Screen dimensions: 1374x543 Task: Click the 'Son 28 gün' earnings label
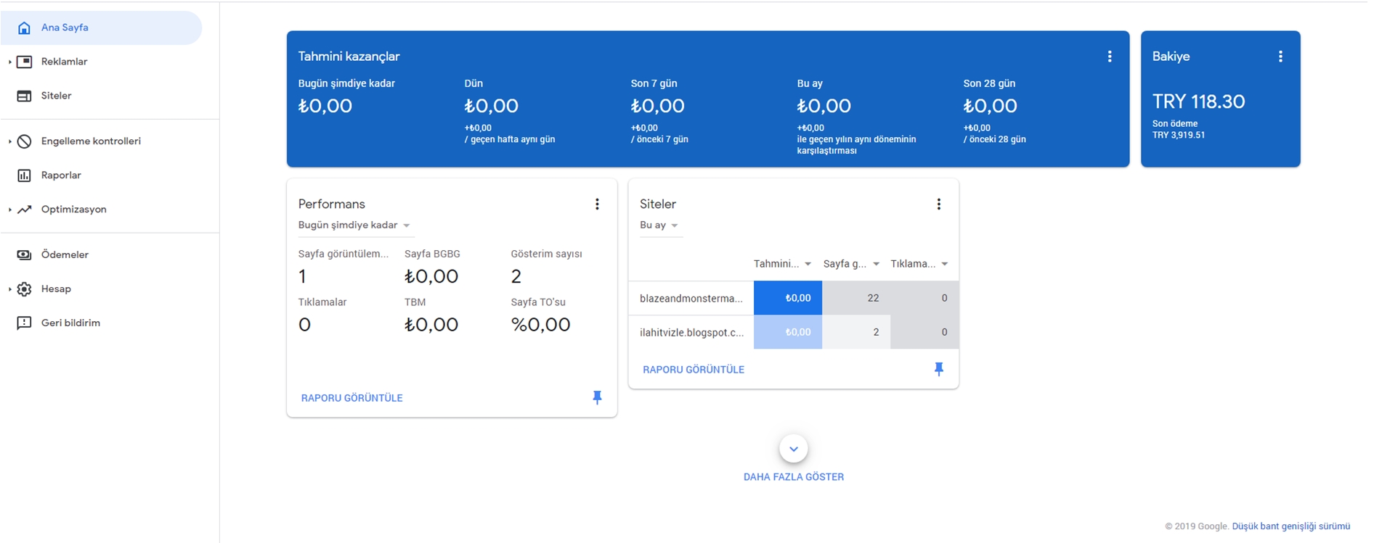click(989, 83)
